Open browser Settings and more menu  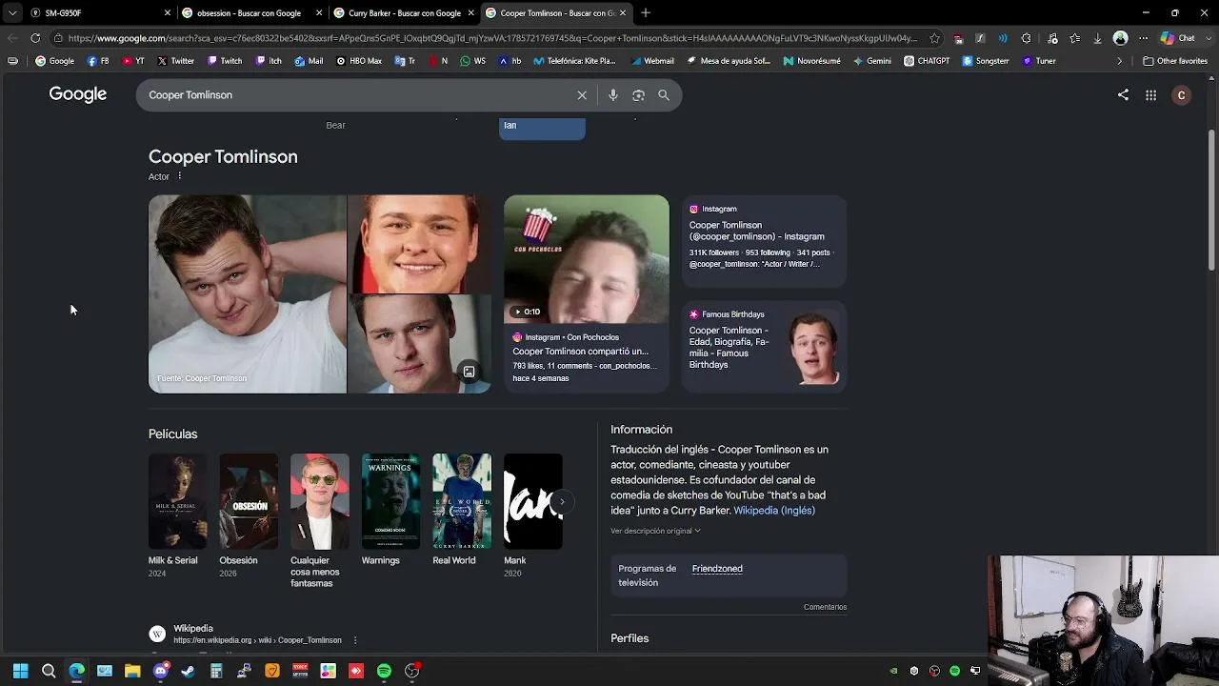[1143, 38]
